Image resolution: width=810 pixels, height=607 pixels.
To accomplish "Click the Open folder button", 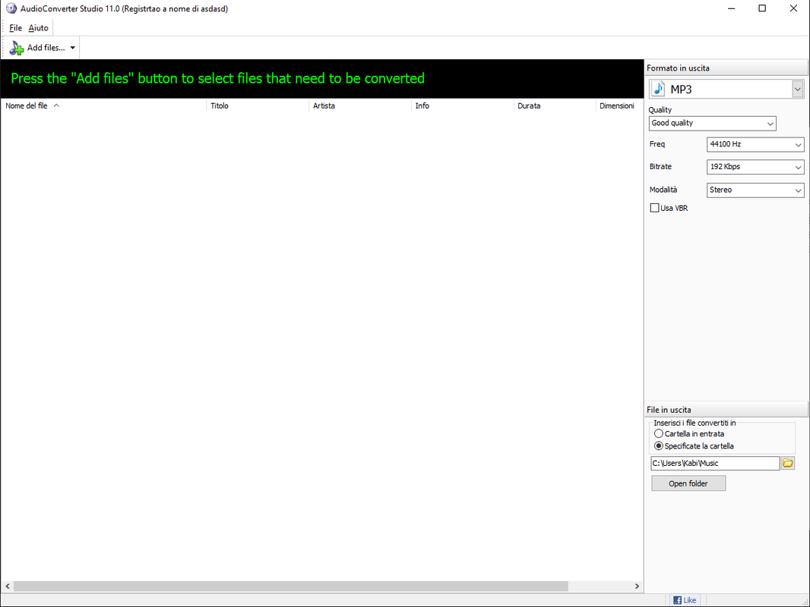I will [688, 483].
